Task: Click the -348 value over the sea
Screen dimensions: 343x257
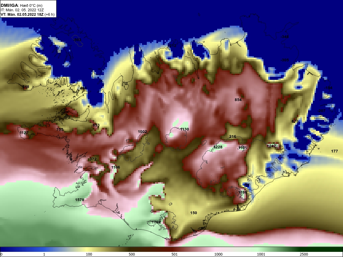Action: (x=285, y=37)
